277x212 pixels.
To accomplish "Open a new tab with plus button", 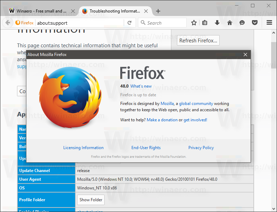I will pos(158,11).
